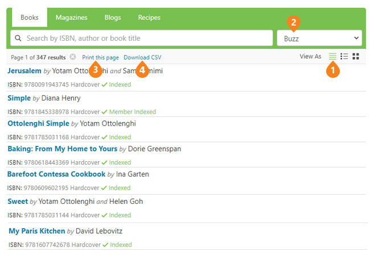Viewport: 370px width, 260px height.
Task: Click Yotam Ottolenghi in the Sweet row
Action: 67,202
